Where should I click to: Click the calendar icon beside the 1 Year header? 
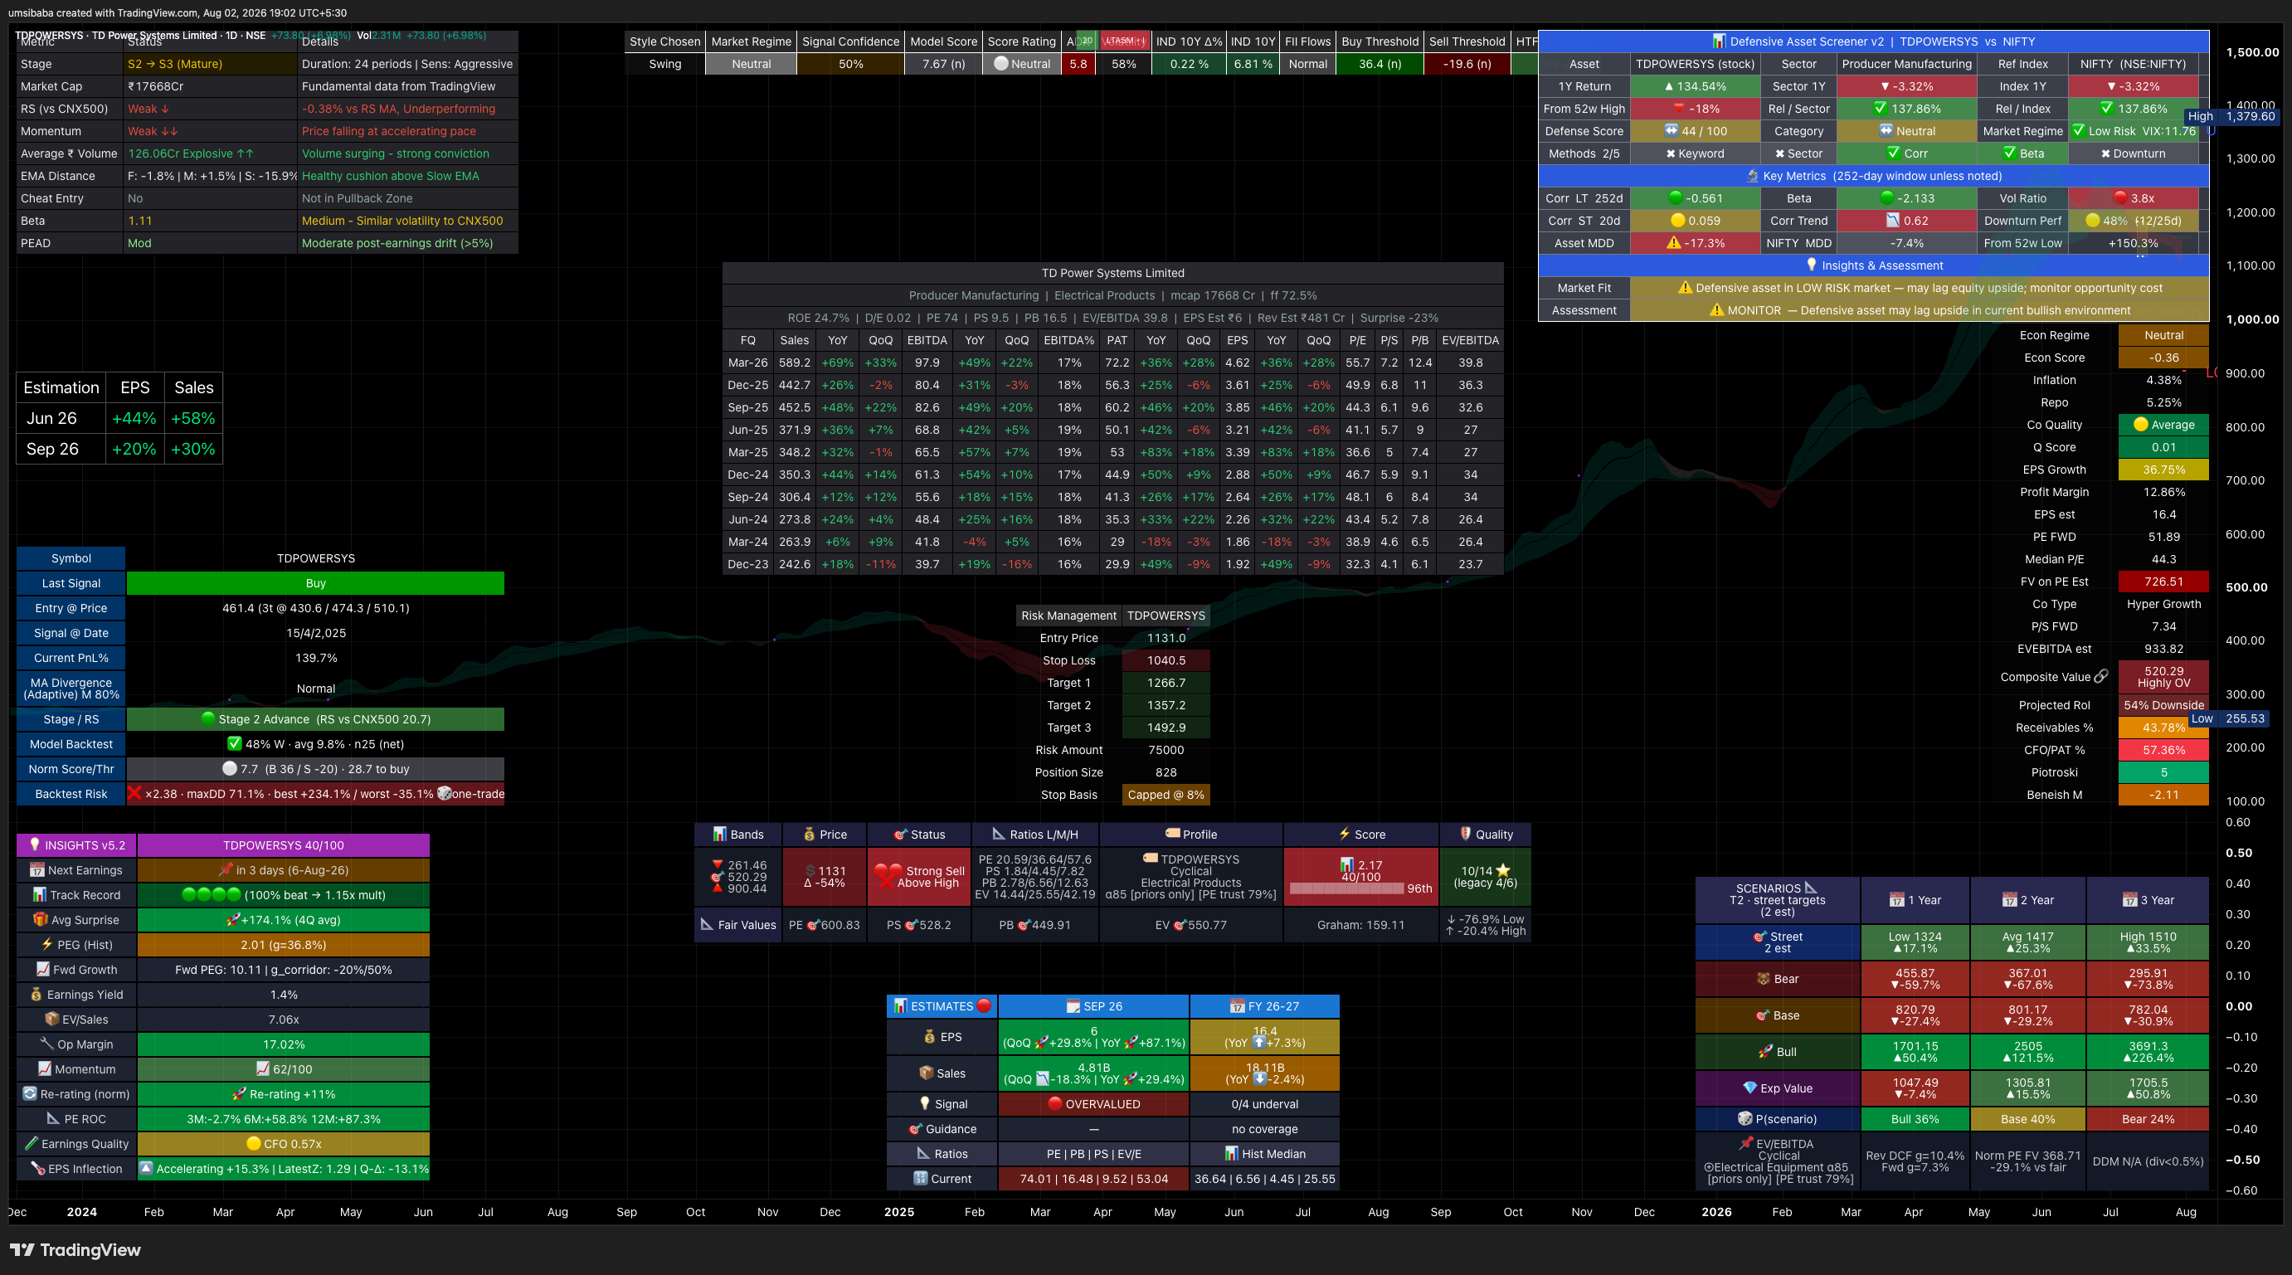(x=1897, y=900)
